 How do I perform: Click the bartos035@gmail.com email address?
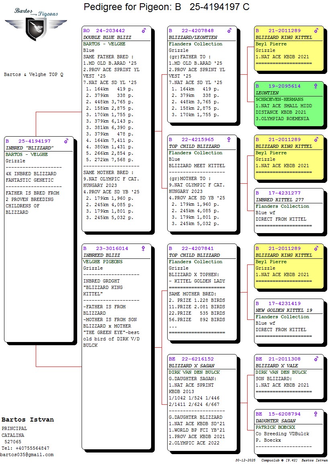[x=27, y=455]
